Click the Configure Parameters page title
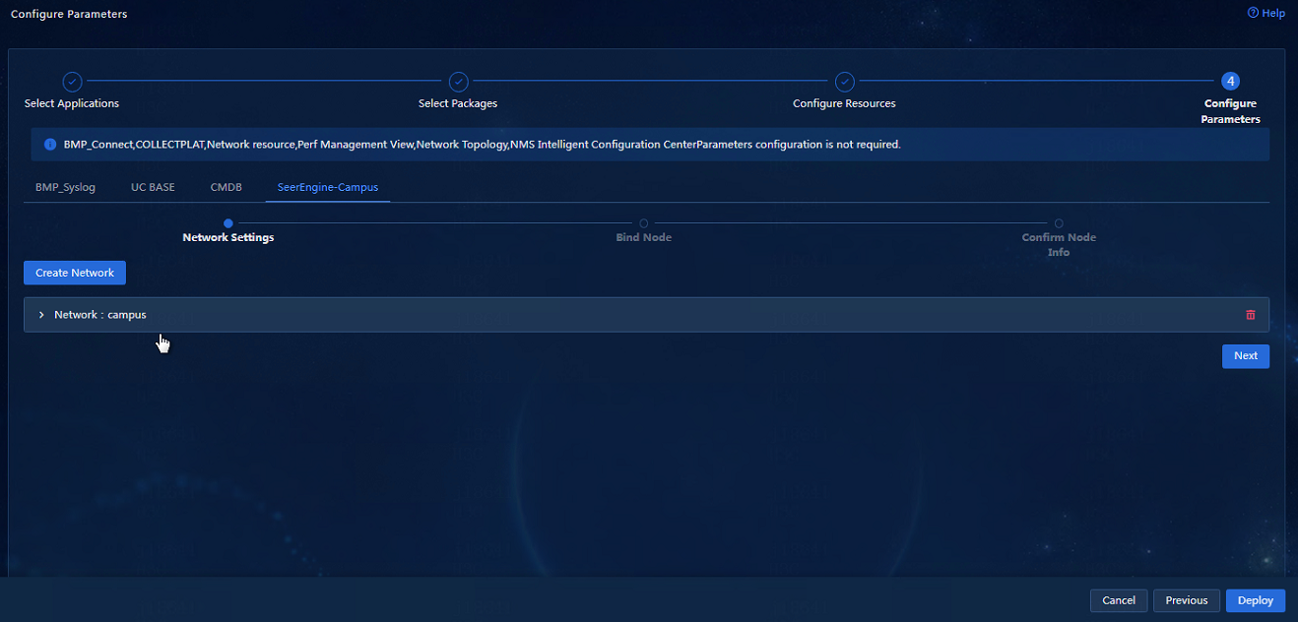Screen dimensions: 1298x622 [x=69, y=14]
